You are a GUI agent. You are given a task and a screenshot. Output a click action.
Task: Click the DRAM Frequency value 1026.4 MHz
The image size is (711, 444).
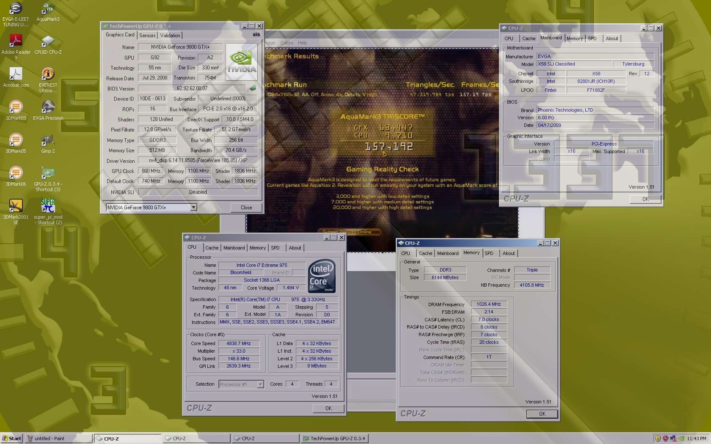[489, 304]
